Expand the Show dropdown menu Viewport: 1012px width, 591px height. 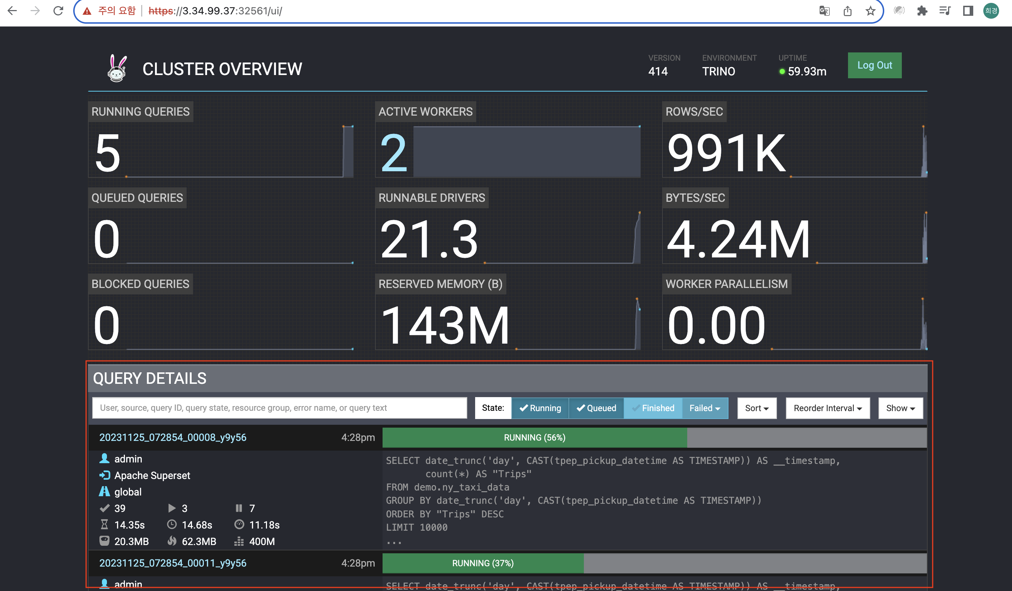(x=900, y=408)
